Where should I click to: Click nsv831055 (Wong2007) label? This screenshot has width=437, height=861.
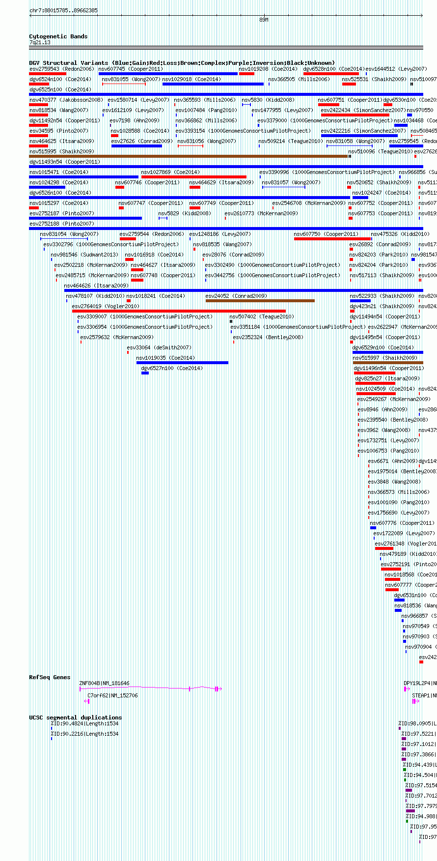(131, 80)
